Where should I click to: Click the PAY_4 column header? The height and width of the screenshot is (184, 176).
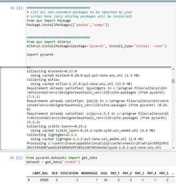pyautogui.click(x=152, y=173)
